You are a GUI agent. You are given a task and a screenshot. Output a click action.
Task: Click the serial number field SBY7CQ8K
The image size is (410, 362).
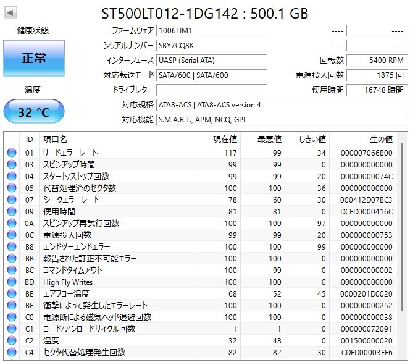point(212,46)
